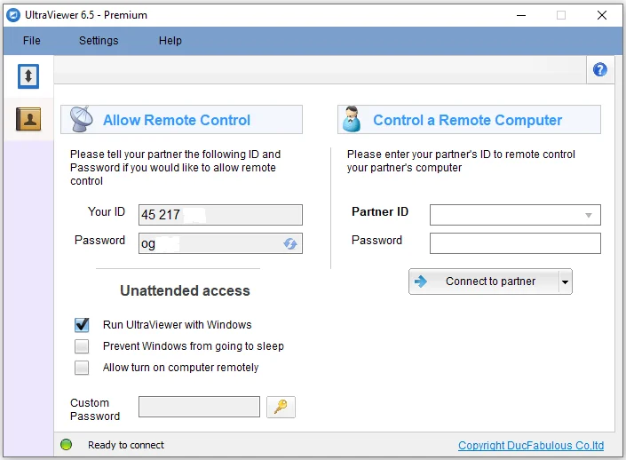This screenshot has height=460, width=626.
Task: Click the Connect to partner button
Action: pyautogui.click(x=484, y=282)
